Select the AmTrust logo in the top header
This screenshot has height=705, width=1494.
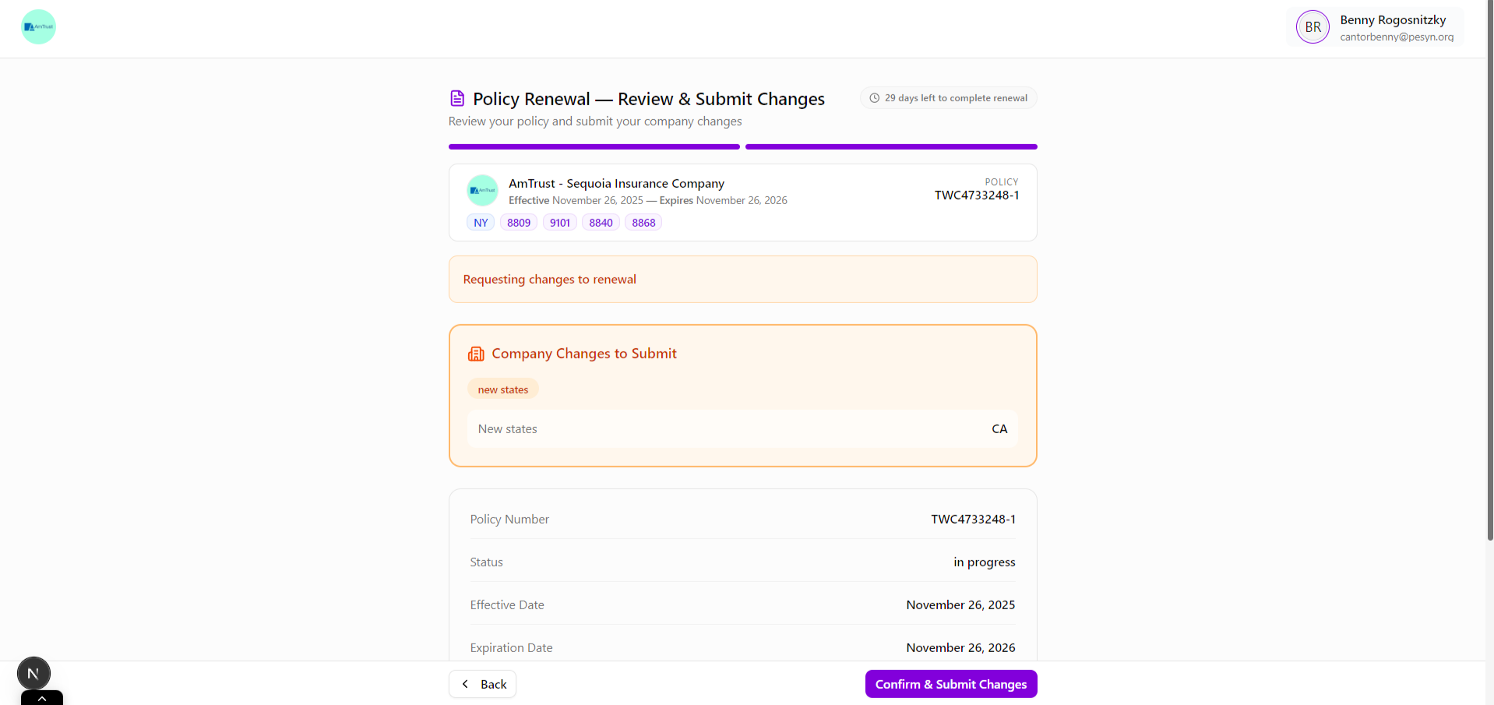[38, 26]
